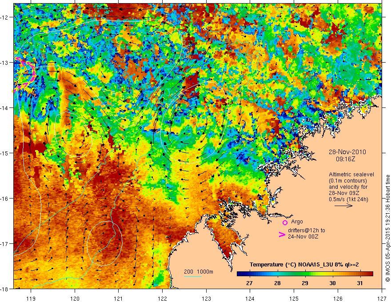The image size is (391, 302).
Task: Click the -16 latitude axis label
Action: click(x=4, y=199)
